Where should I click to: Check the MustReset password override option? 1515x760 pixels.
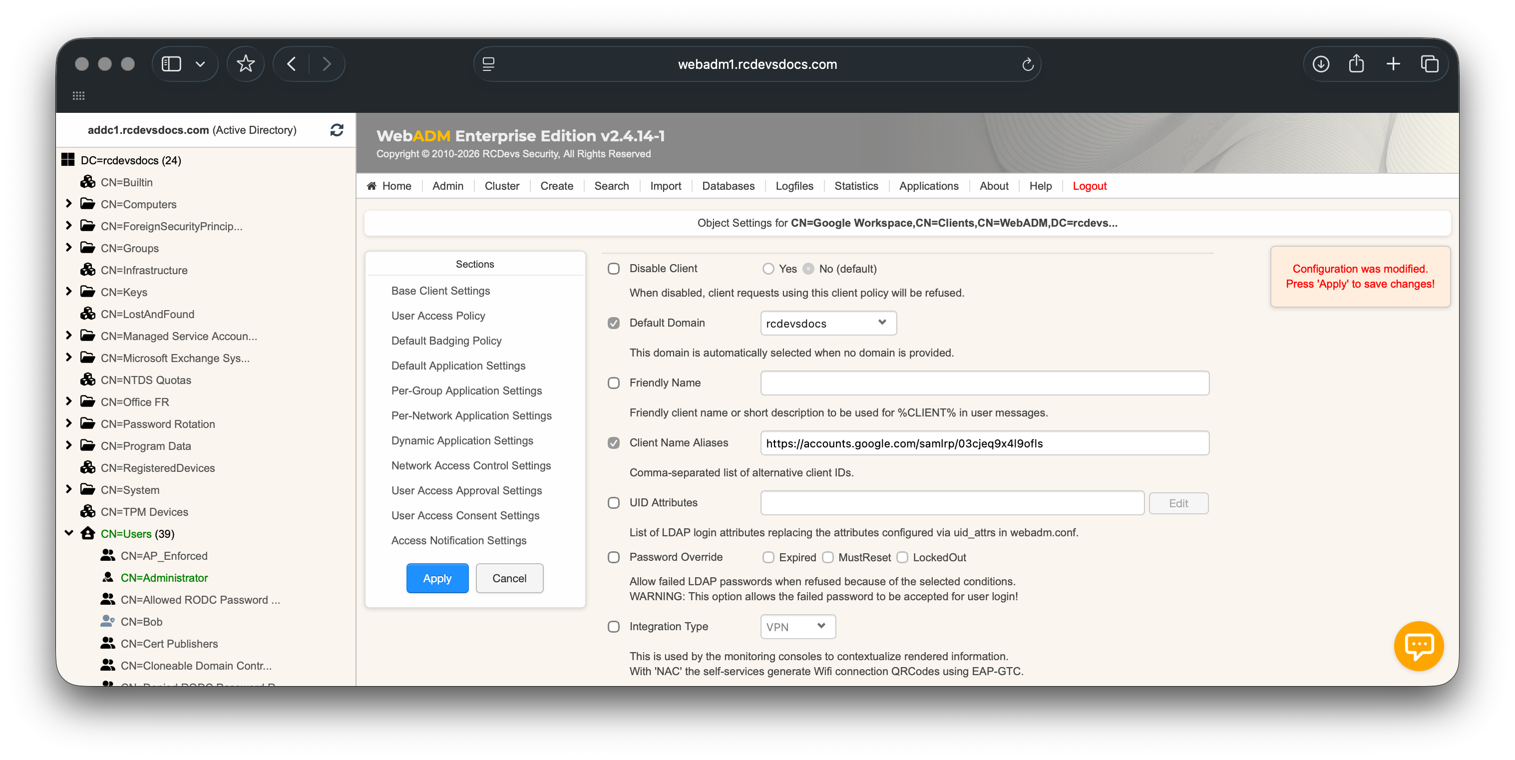click(828, 557)
